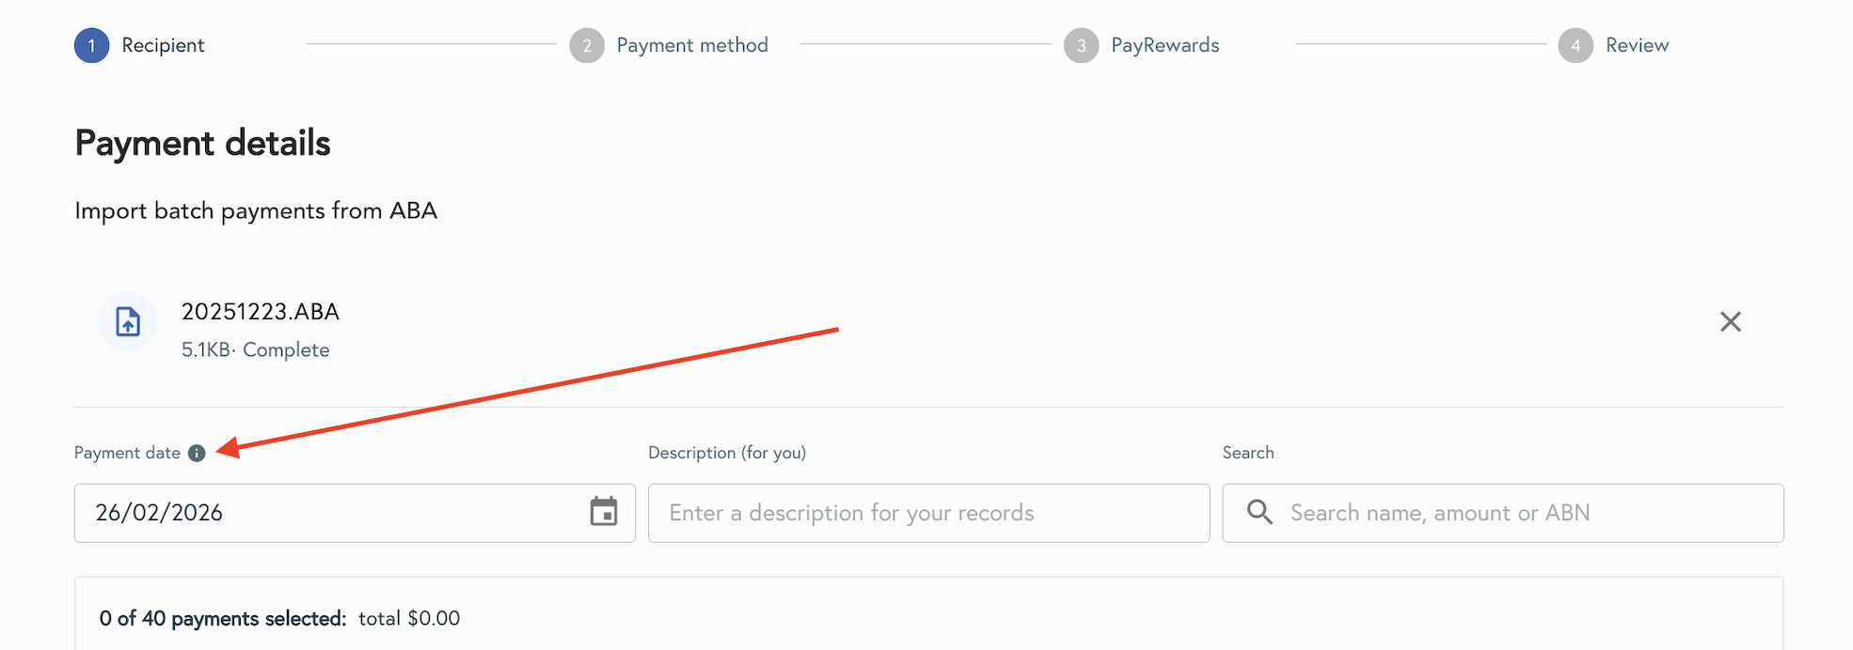Click the Payment date field showing 26/02/2026
The width and height of the screenshot is (1853, 650).
[x=329, y=513]
